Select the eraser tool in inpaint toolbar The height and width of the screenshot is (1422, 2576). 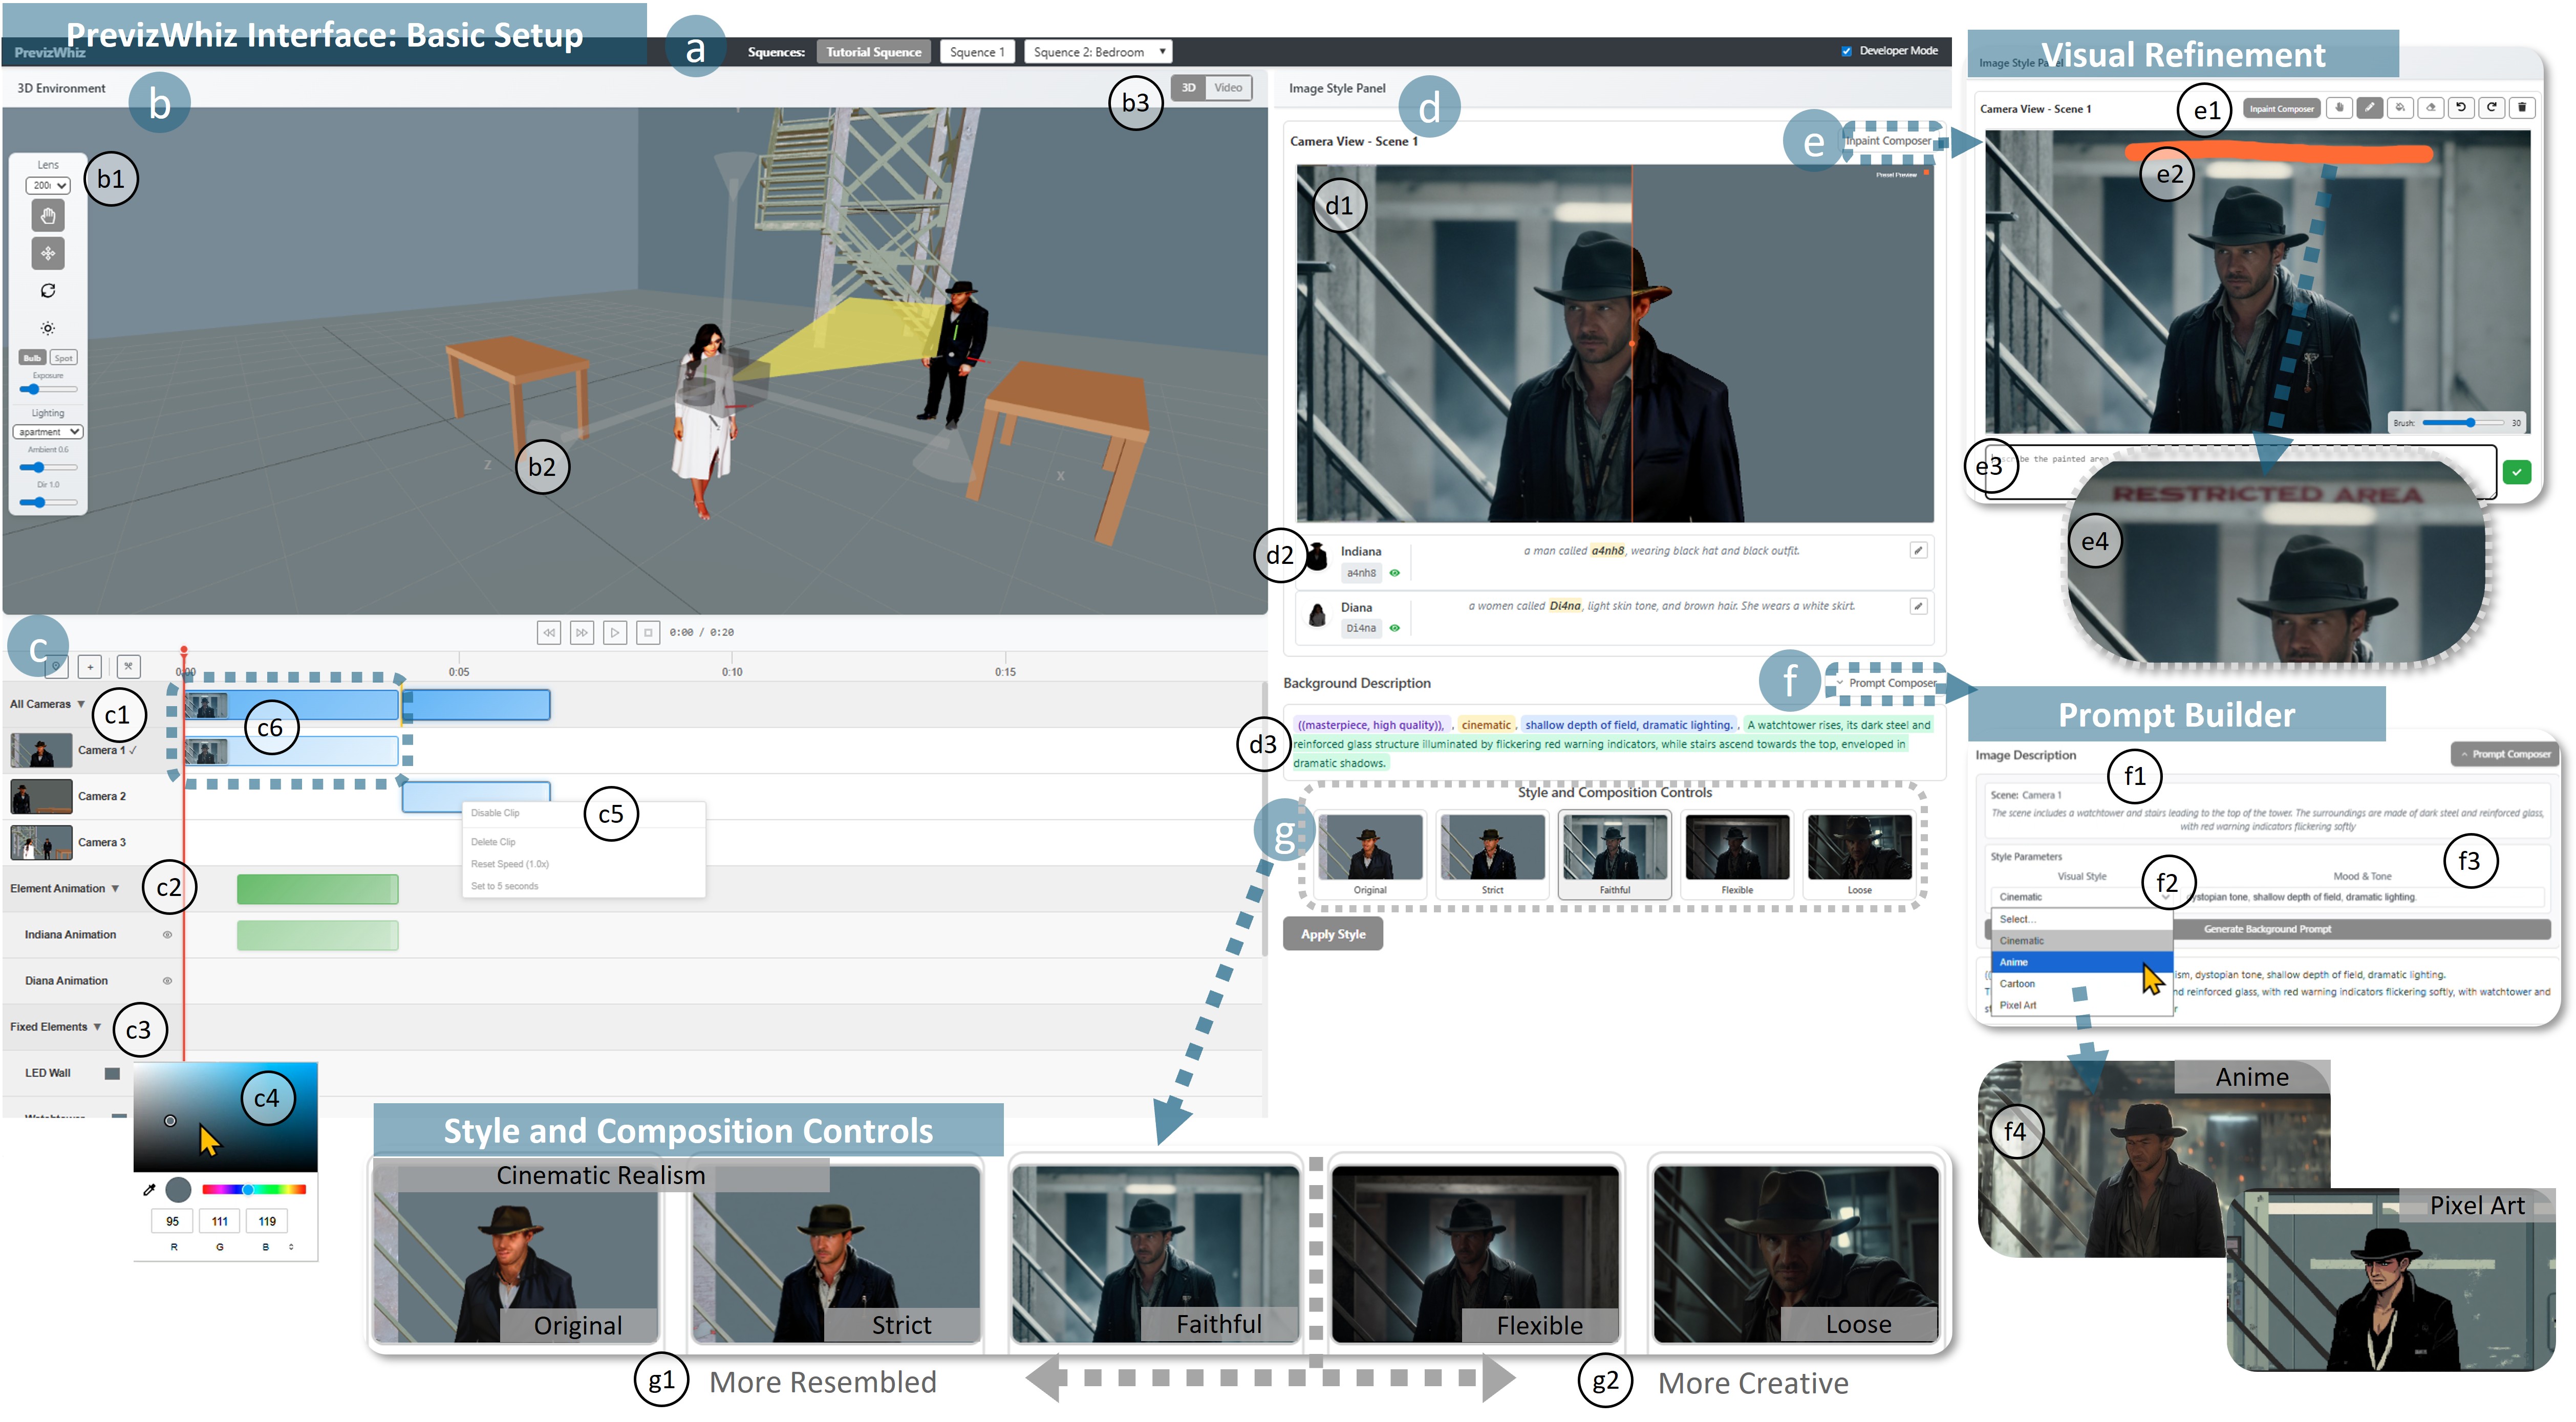(2431, 108)
